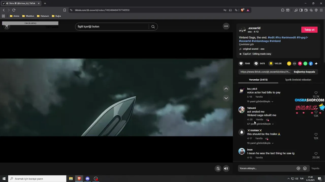Switch to the İçerik üreticisi videoları tab
The image size is (325, 182).
[298, 80]
